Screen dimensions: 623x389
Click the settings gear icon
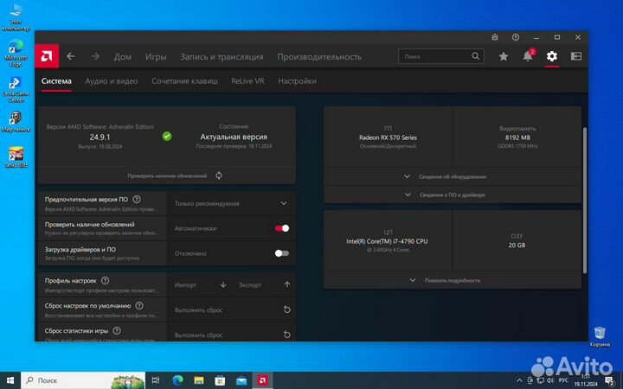pyautogui.click(x=552, y=56)
